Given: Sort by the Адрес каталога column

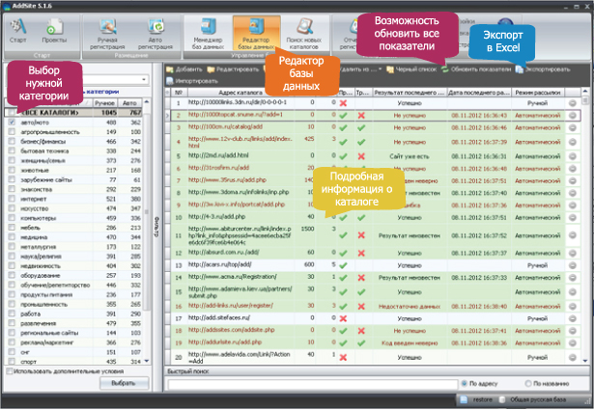Looking at the screenshot, I should pos(240,93).
